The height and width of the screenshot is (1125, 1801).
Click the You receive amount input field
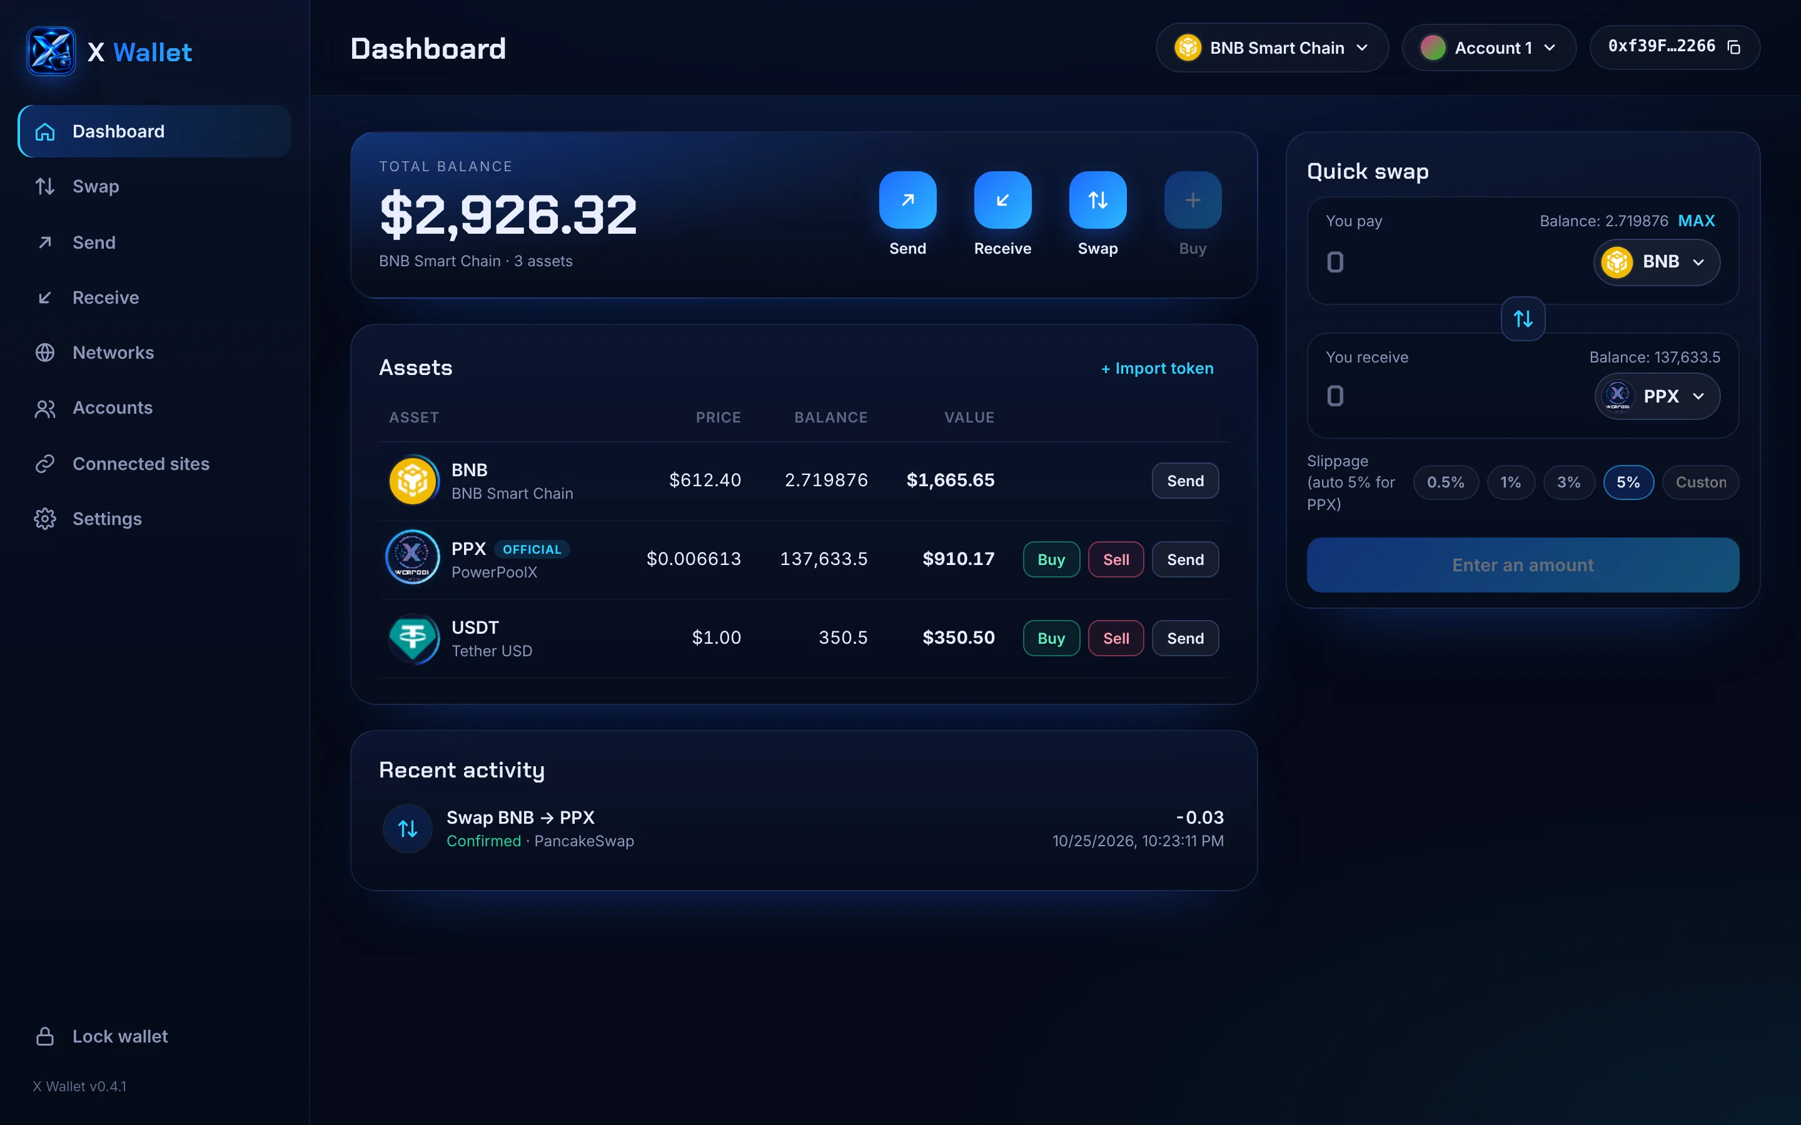(1451, 396)
